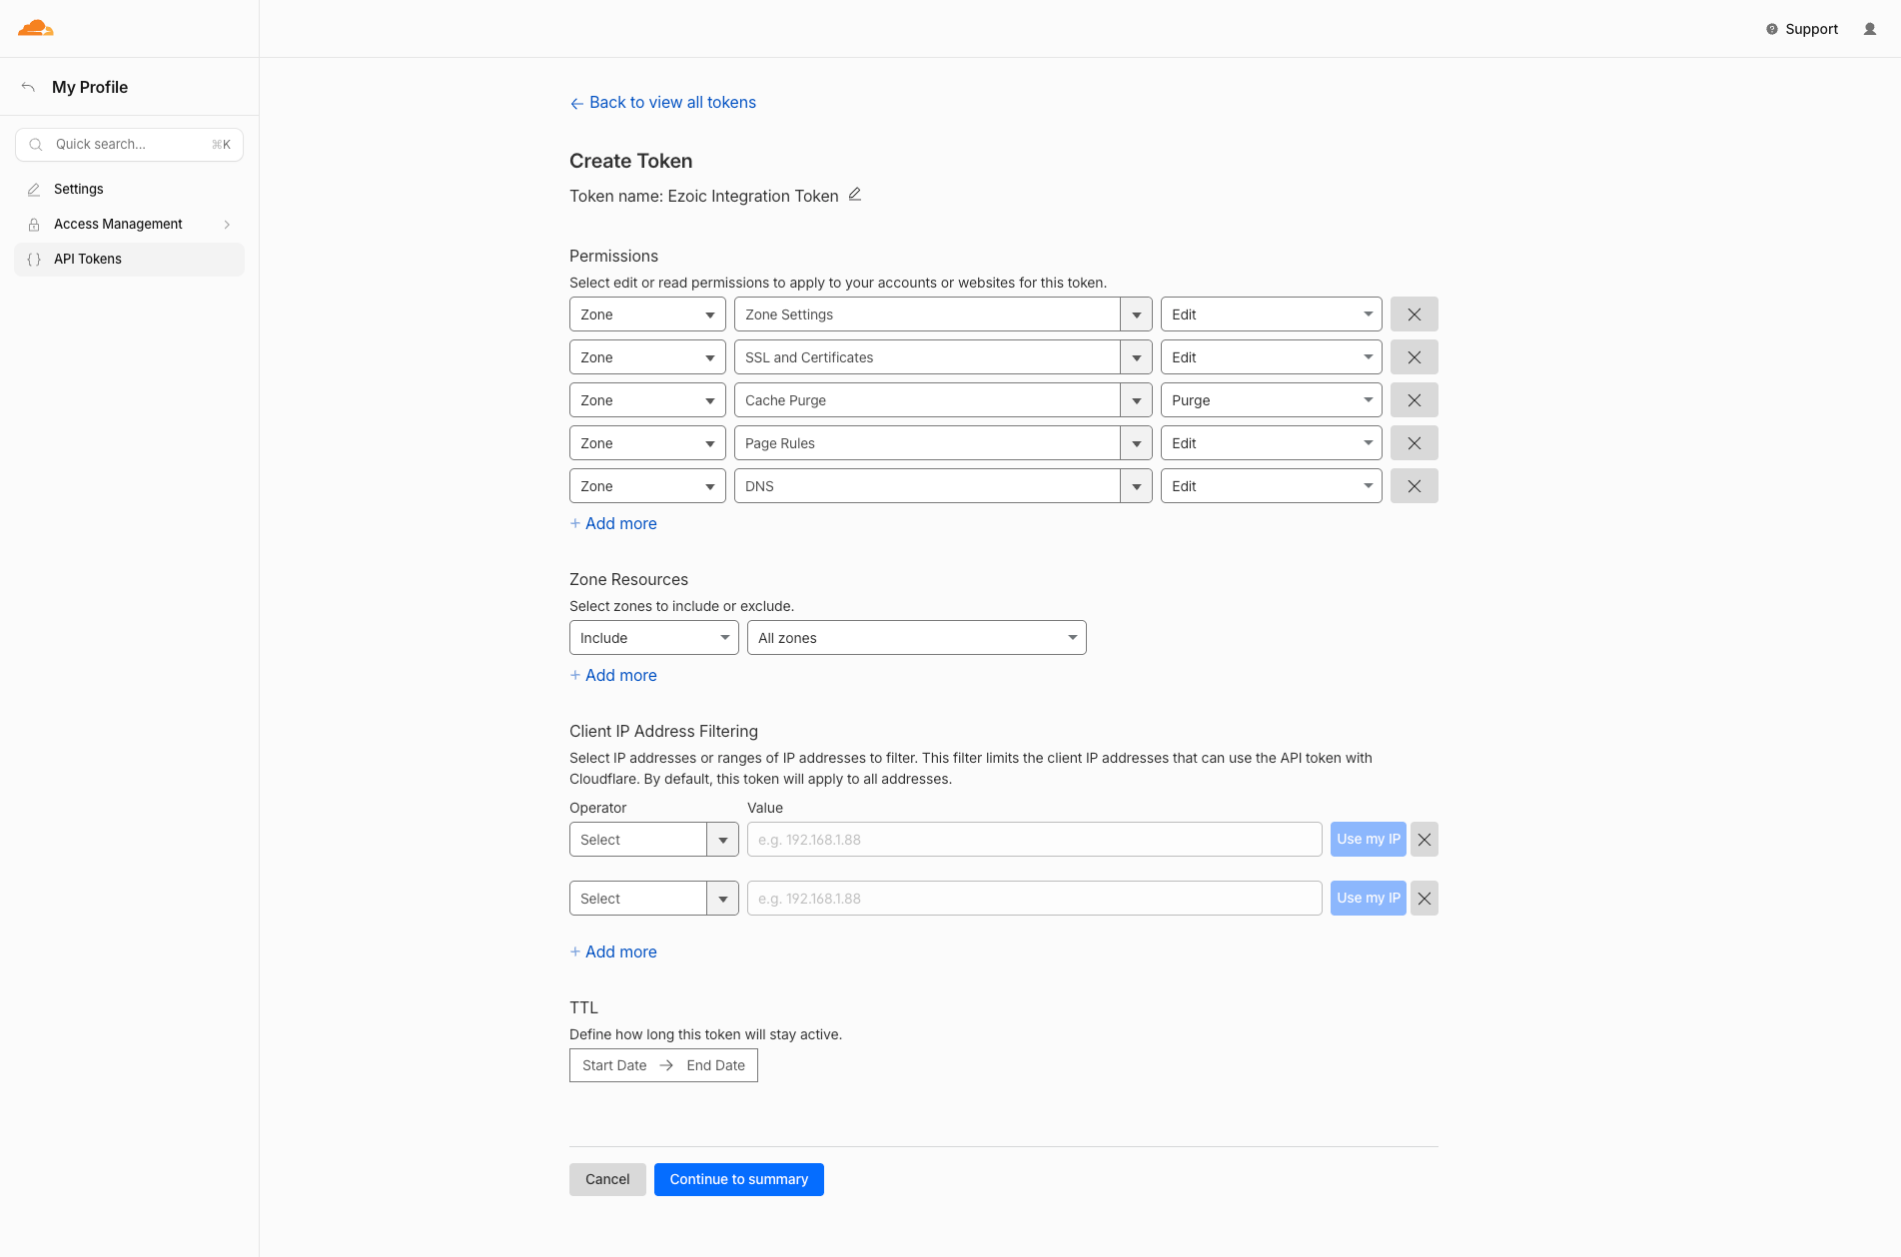Click Continue to summary

[739, 1179]
